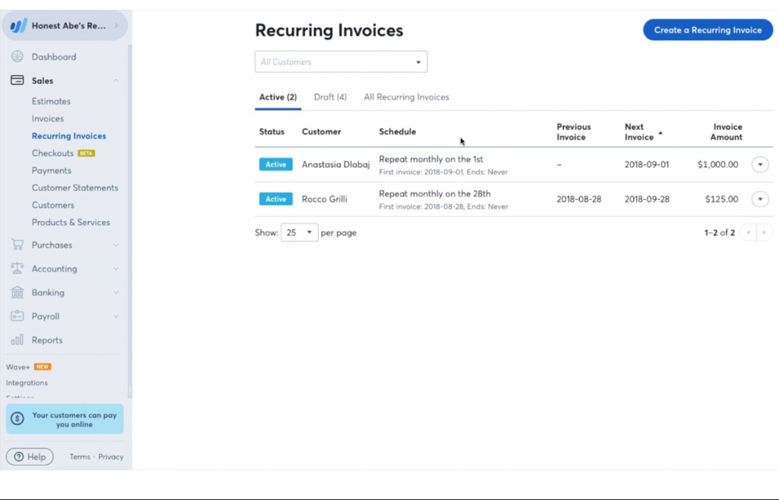Select the Sales section icon
Screen dimensions: 779x500
(17, 80)
